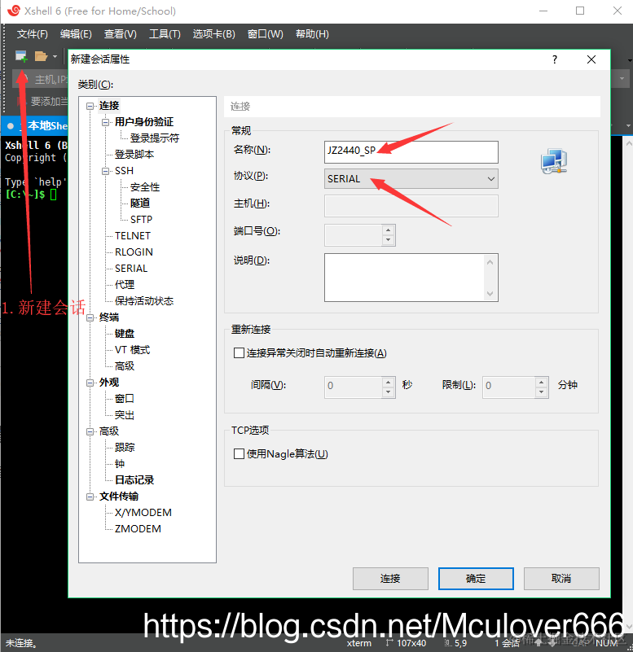Enable 连接异常关闭时自动重新连接 checkbox
The height and width of the screenshot is (652, 633).
click(x=239, y=353)
